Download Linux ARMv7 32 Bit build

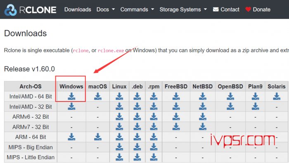click(x=119, y=127)
